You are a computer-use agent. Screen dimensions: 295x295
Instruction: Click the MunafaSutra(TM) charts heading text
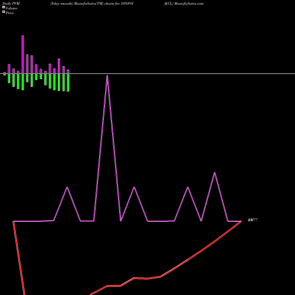pyautogui.click(x=92, y=4)
